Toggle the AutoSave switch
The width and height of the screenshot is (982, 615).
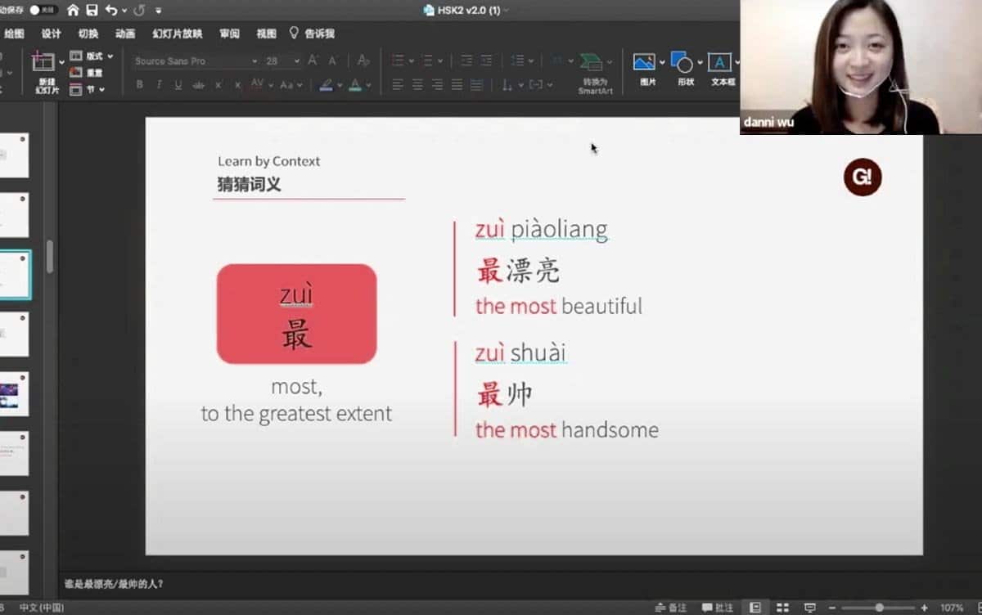point(44,11)
